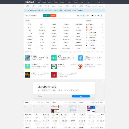Open the solid red square app icon
The height and width of the screenshot is (129, 129).
click(54, 75)
